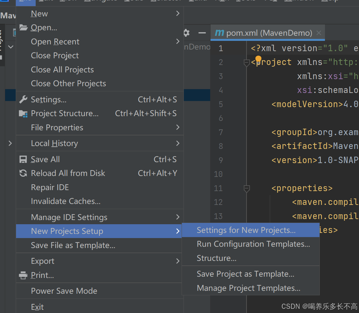Expand the New submenu arrow
Image resolution: width=359 pixels, height=313 pixels.
pyautogui.click(x=178, y=14)
